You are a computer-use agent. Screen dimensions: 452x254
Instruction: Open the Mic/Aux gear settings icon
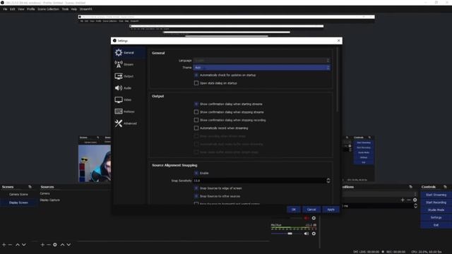pos(314,234)
